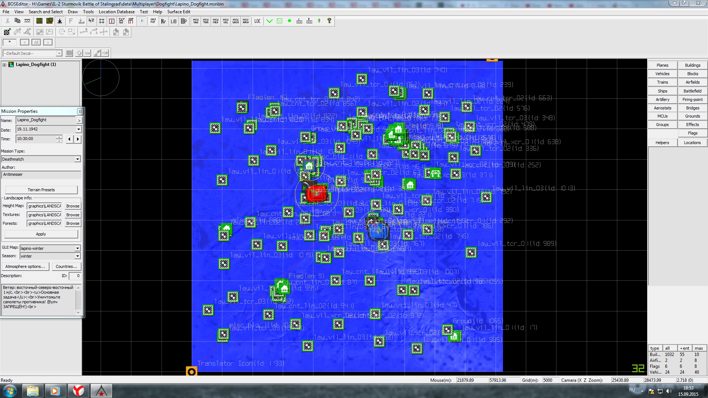Open the Search and Select menu

coord(45,11)
